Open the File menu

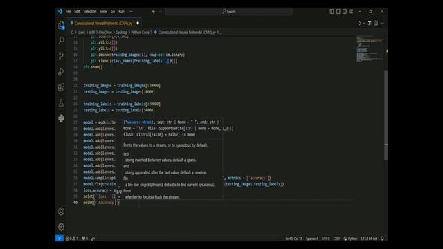tap(68, 12)
